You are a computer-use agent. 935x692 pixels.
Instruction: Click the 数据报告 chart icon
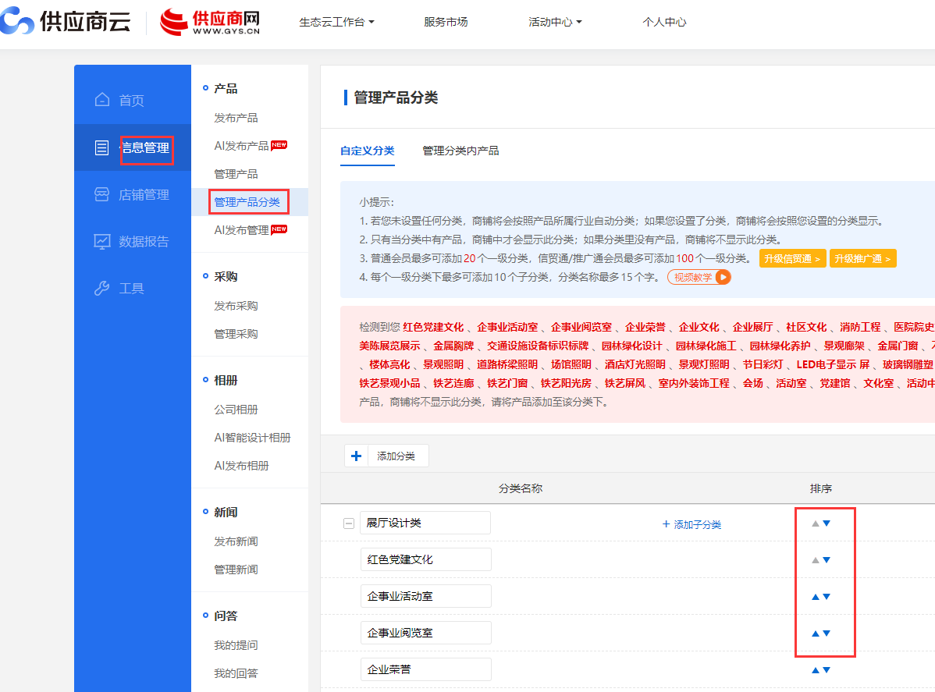click(x=101, y=241)
